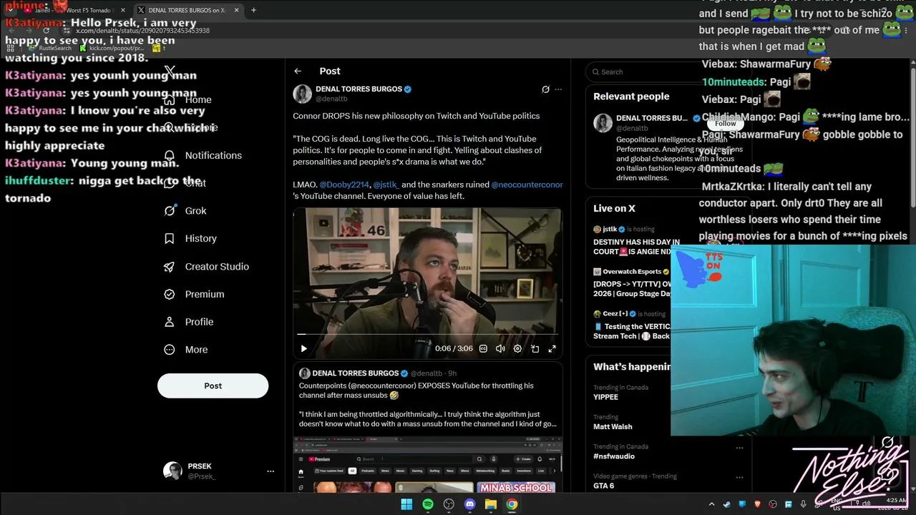Viewport: 916px width, 515px height.
Task: Open more options for the GTA 6 trend
Action: pyautogui.click(x=739, y=477)
